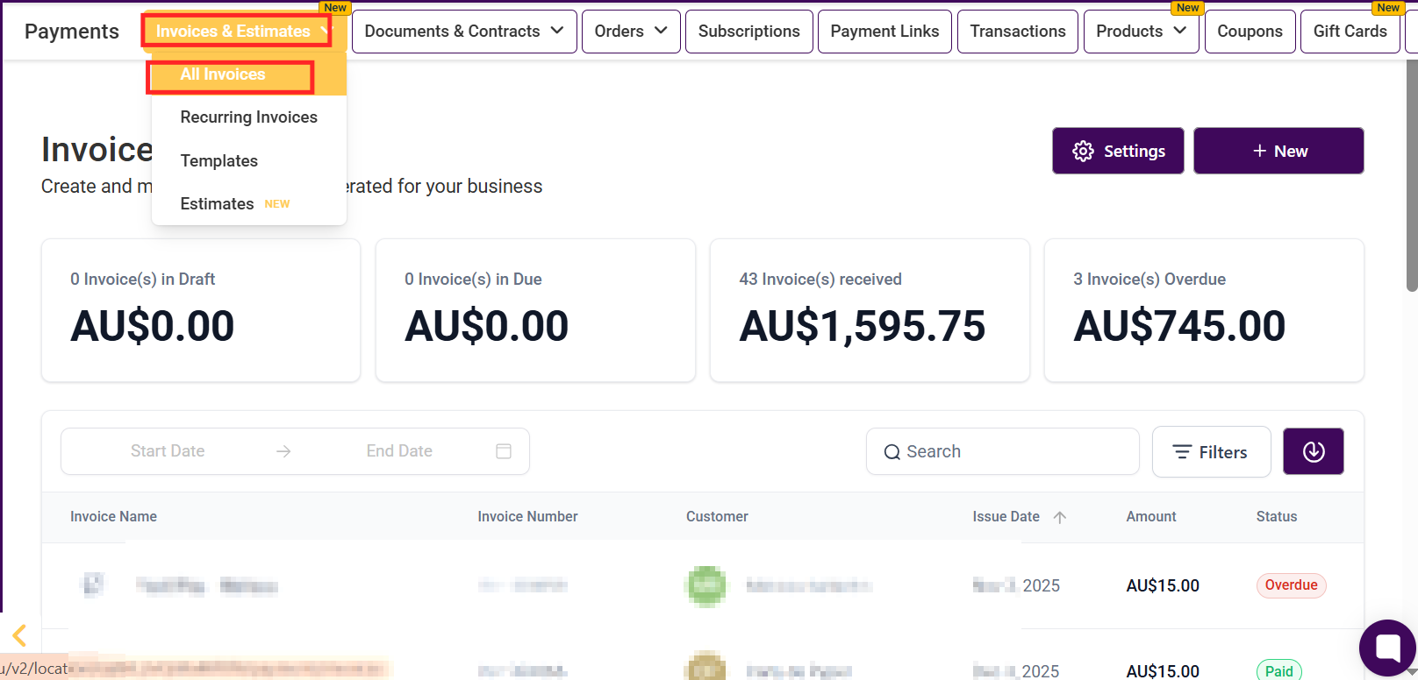The height and width of the screenshot is (680, 1418).
Task: Click the New invoice button
Action: (1278, 151)
